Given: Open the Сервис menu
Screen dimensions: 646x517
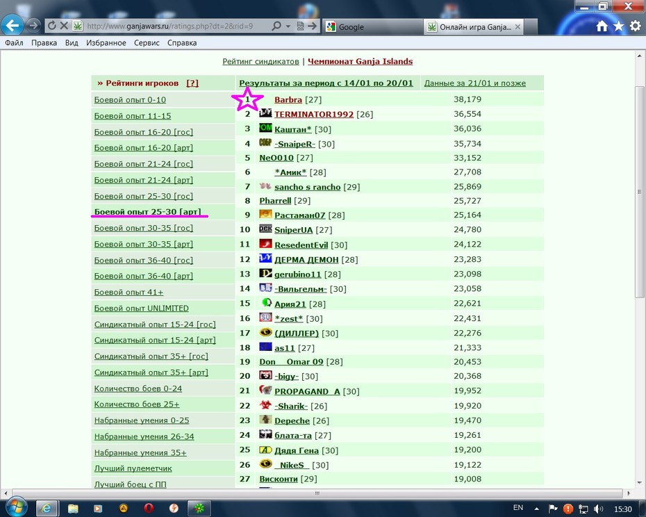Looking at the screenshot, I should point(147,43).
